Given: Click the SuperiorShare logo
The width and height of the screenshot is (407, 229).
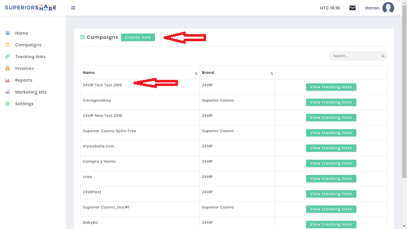Looking at the screenshot, I should [31, 8].
